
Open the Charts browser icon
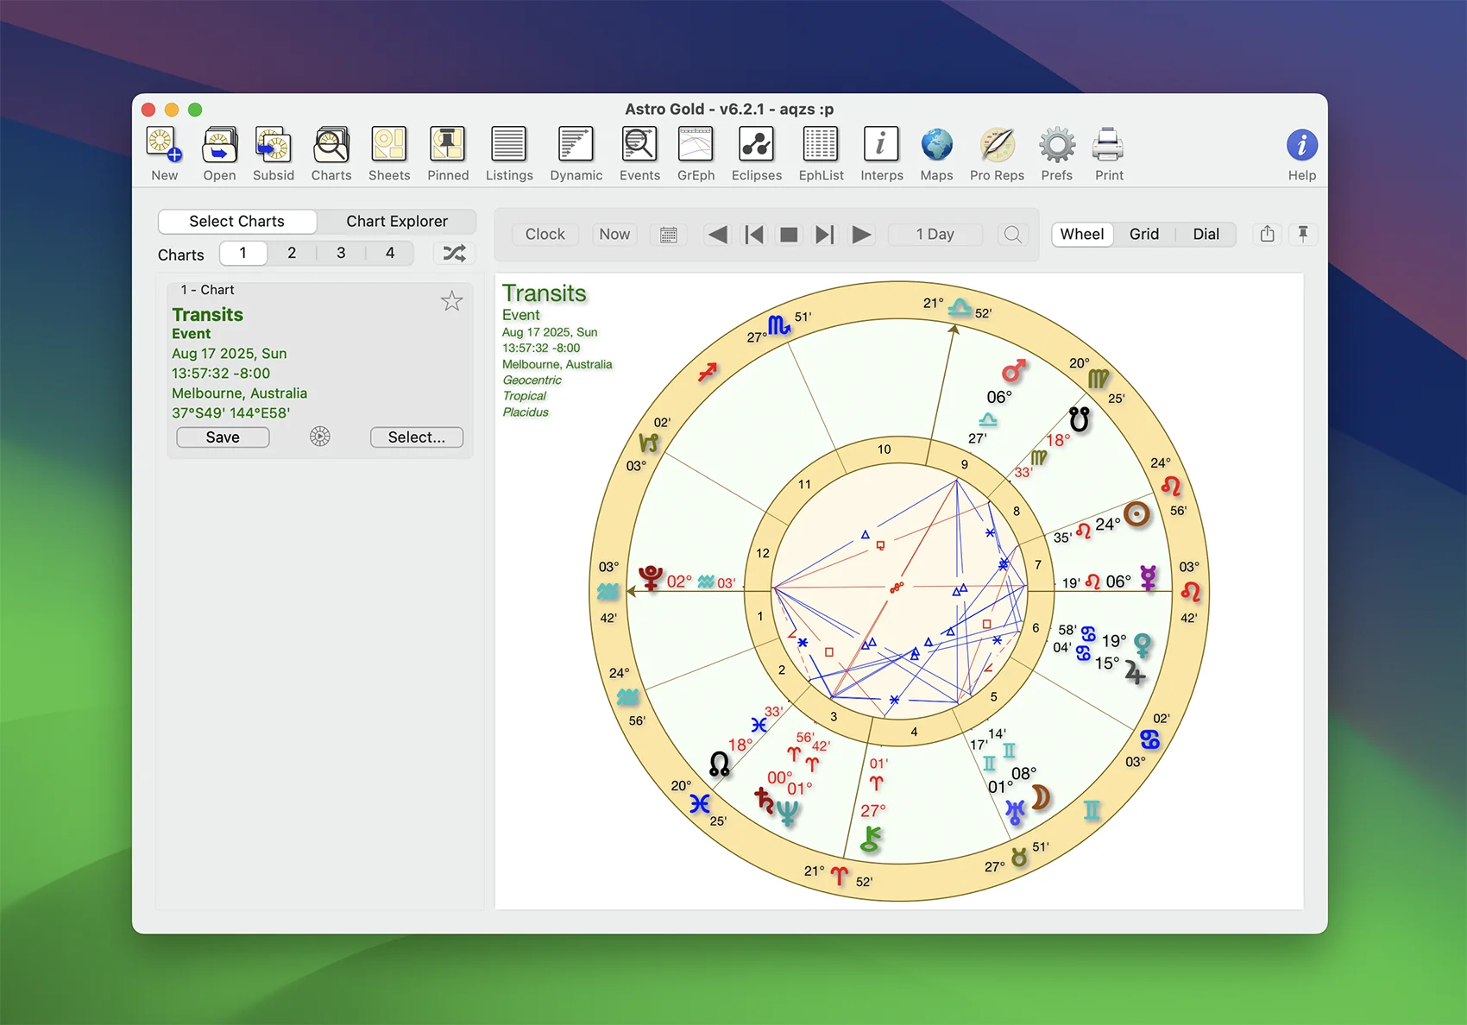coord(331,154)
